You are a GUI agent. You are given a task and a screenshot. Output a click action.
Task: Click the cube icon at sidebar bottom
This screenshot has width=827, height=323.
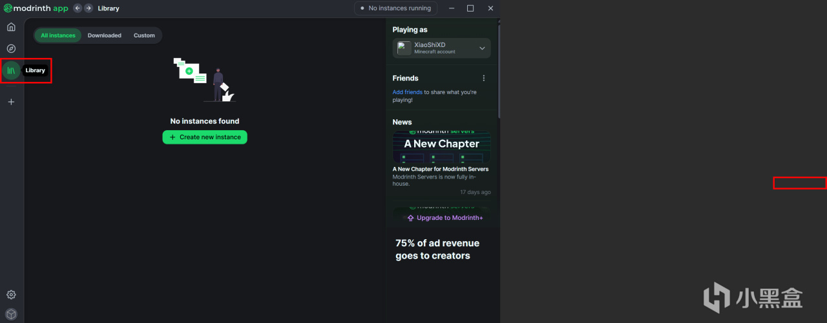[11, 314]
